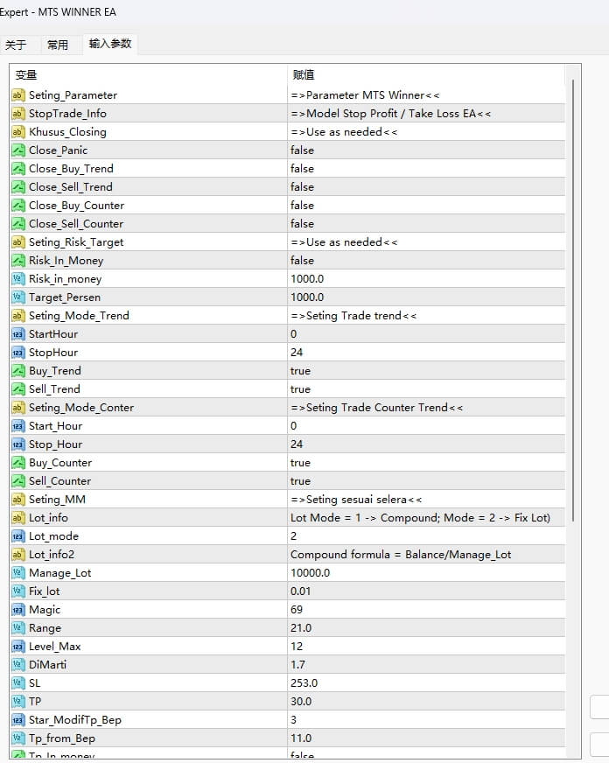Screen dimensions: 609x763
Task: Switch to the 关于 tab
Action: pos(16,45)
